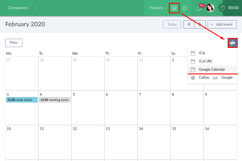The image size is (242, 161).
Task: Open the calendar icon in top bar
Action: coord(174,8)
